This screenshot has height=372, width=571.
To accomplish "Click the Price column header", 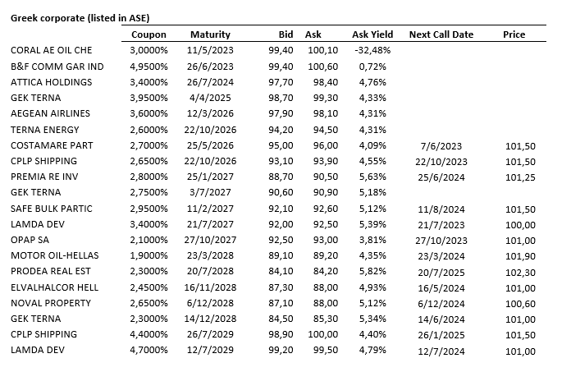I will point(514,34).
